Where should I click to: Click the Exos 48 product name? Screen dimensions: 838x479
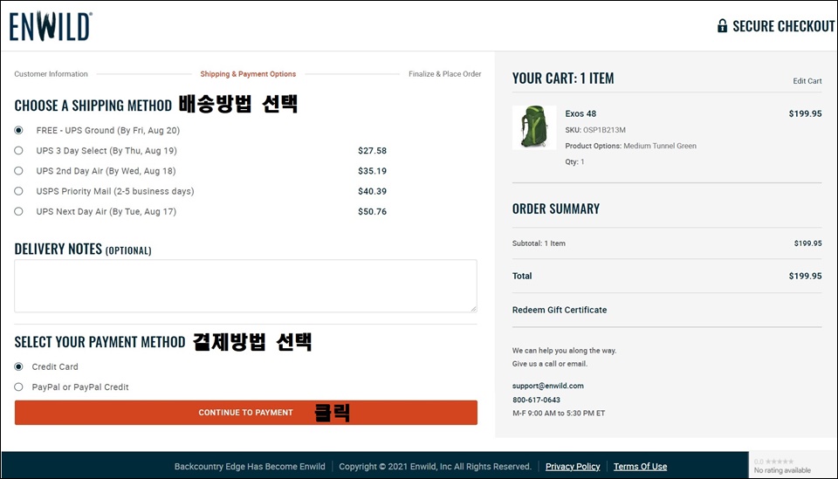click(580, 113)
